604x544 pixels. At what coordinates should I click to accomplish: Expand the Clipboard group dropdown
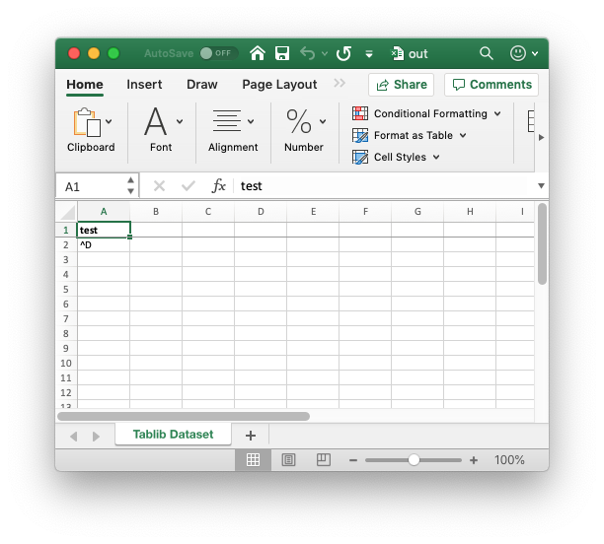(109, 121)
